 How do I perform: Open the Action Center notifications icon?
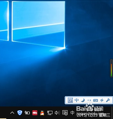point(65,113)
